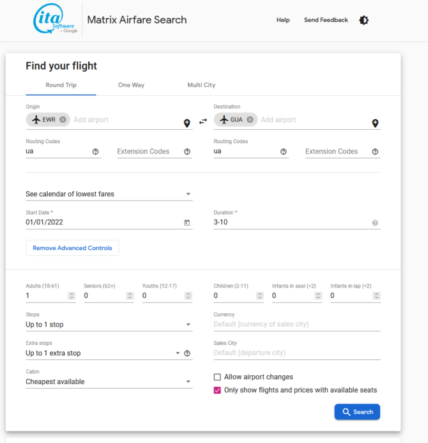Open the nearby airports picker for Origin

[187, 123]
